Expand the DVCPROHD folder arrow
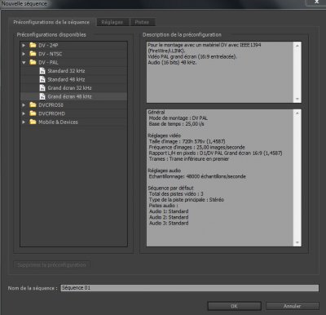Screen dimensions: 326x315 pyautogui.click(x=24, y=113)
